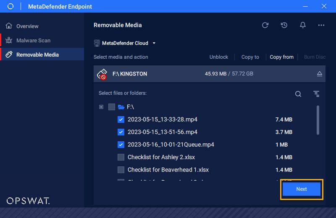Minimize the MetaDefender Endpoint window
This screenshot has width=336, height=218.
305,6
